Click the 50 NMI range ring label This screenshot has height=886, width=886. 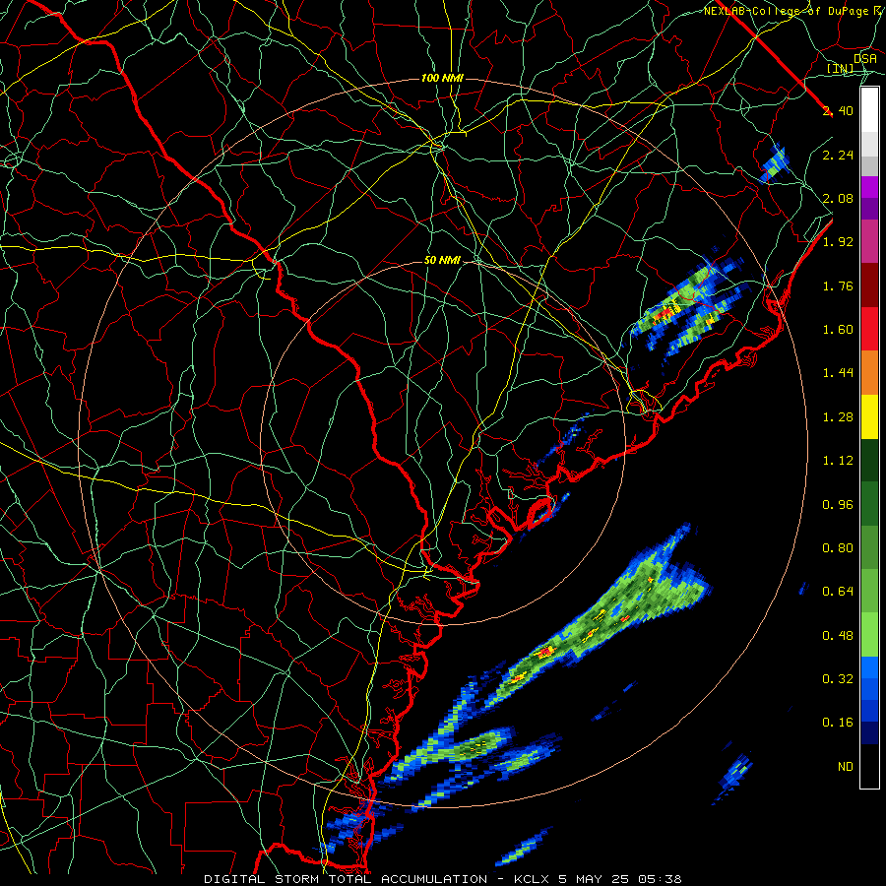coord(442,260)
